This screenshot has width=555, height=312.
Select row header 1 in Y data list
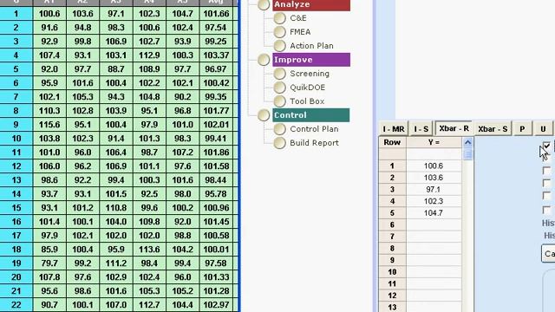pyautogui.click(x=392, y=166)
